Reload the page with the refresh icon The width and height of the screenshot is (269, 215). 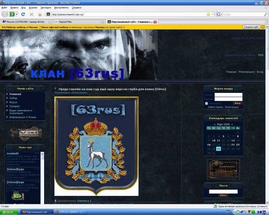23,14
